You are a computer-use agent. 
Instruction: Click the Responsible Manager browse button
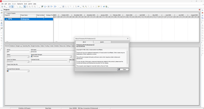tap(71, 57)
